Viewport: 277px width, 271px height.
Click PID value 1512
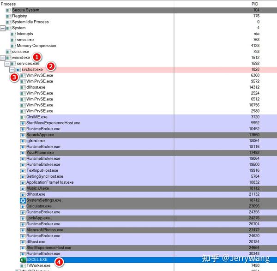pos(255,57)
